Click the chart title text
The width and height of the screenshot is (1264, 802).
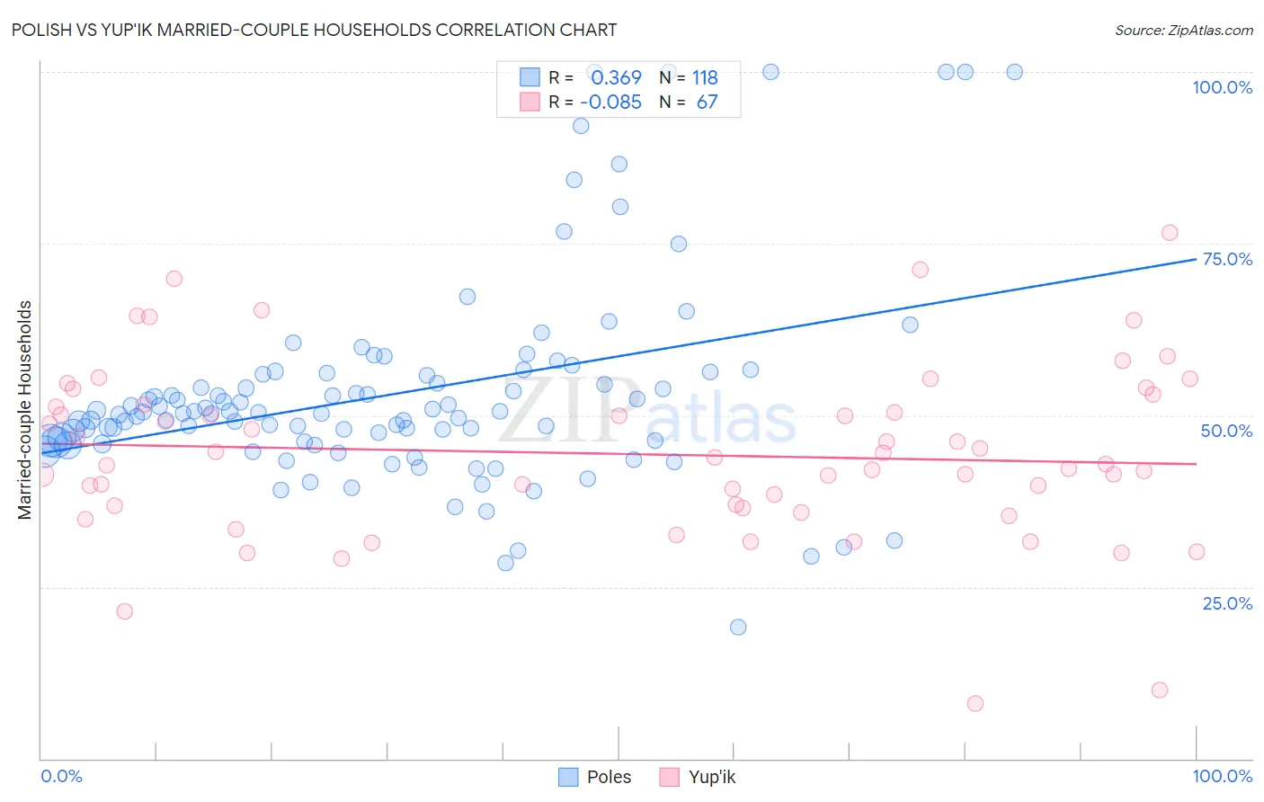[x=314, y=30]
